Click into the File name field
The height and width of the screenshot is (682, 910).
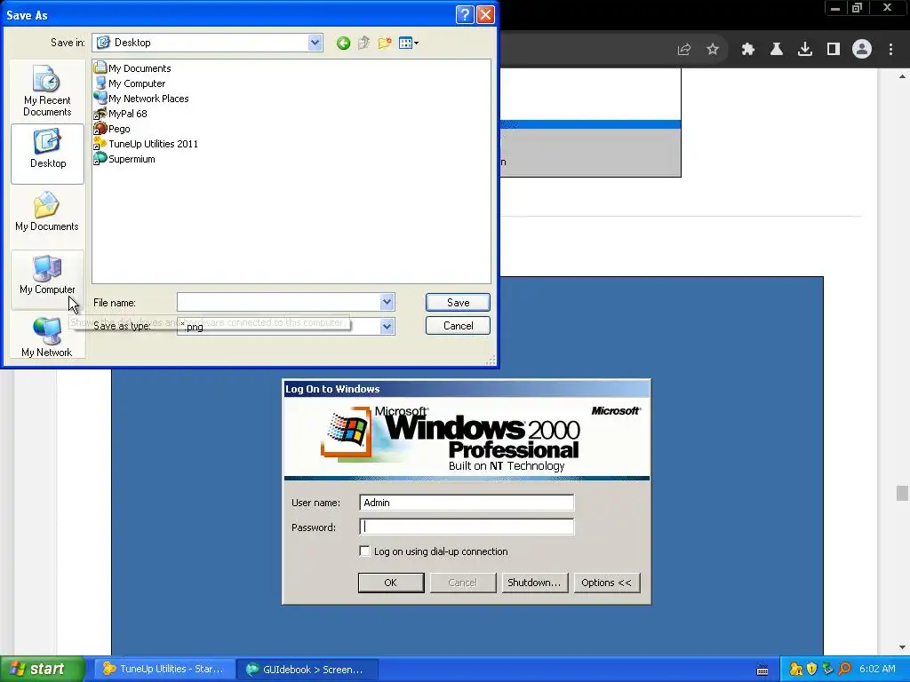(278, 302)
